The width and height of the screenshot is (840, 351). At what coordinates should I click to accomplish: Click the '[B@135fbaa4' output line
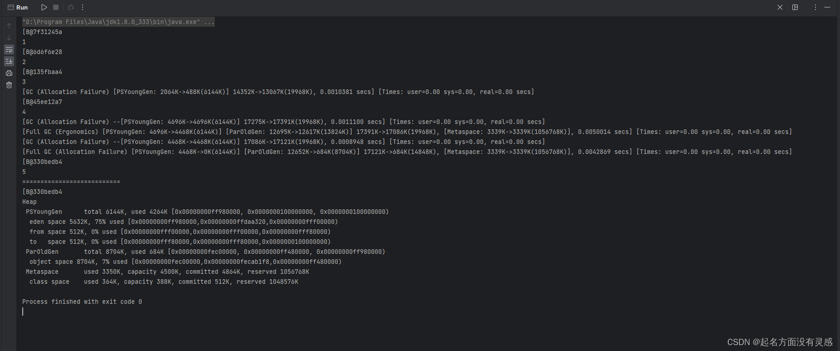42,72
